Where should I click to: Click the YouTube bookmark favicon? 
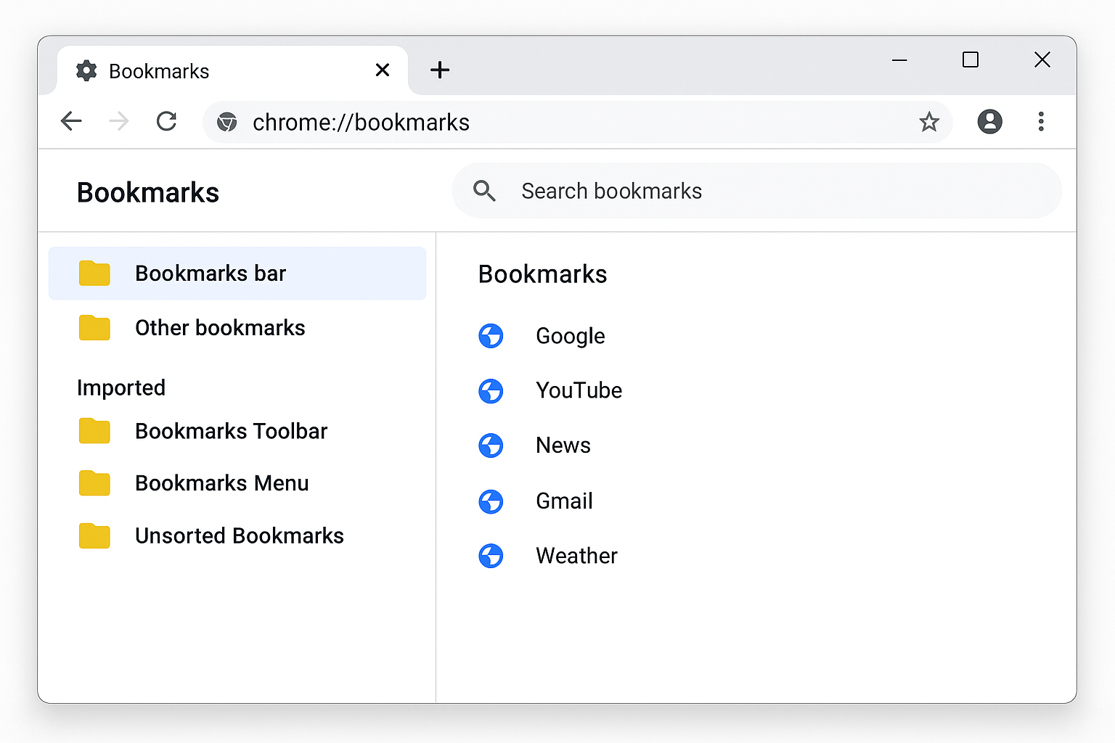point(491,390)
